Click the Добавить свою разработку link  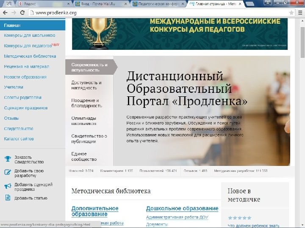tap(29, 173)
